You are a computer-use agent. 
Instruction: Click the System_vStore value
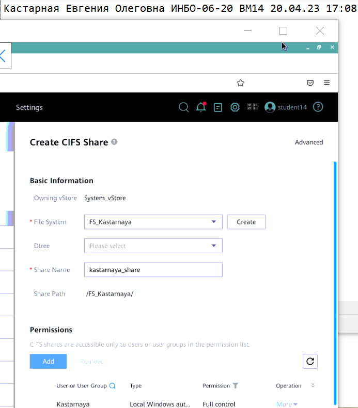click(105, 198)
